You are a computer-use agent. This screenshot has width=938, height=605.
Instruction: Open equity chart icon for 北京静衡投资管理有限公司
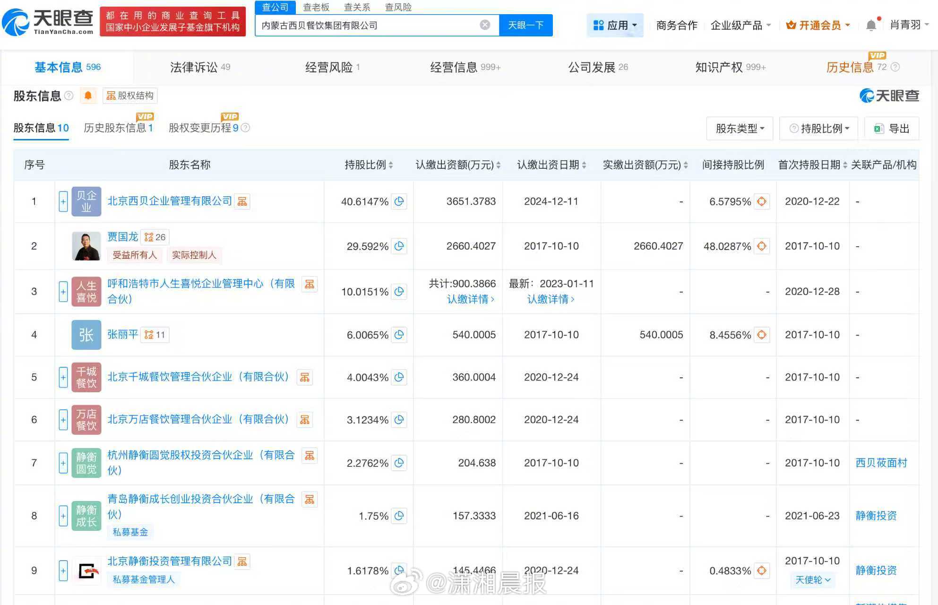[242, 562]
